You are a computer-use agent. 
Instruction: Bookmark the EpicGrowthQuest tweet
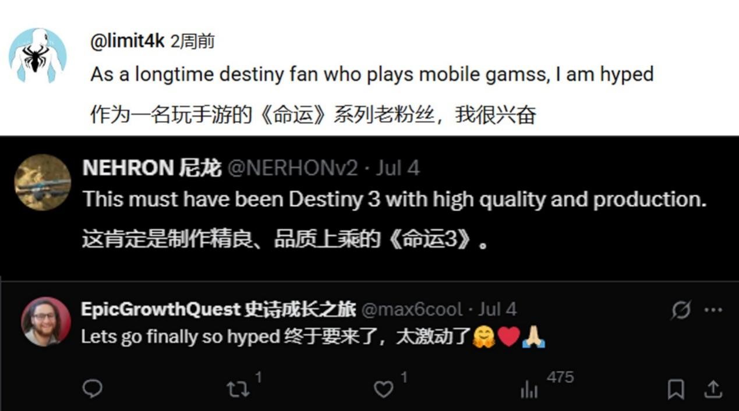click(x=676, y=389)
